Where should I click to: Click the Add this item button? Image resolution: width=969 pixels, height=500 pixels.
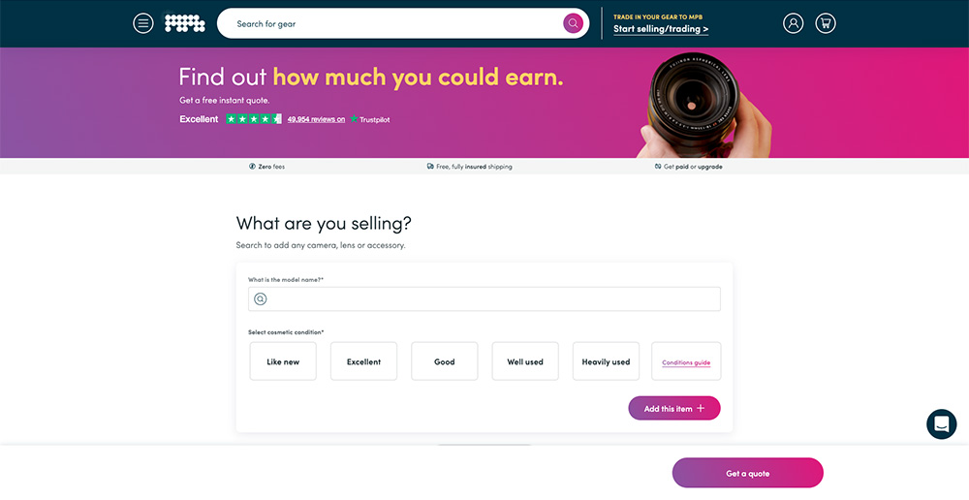tap(674, 409)
